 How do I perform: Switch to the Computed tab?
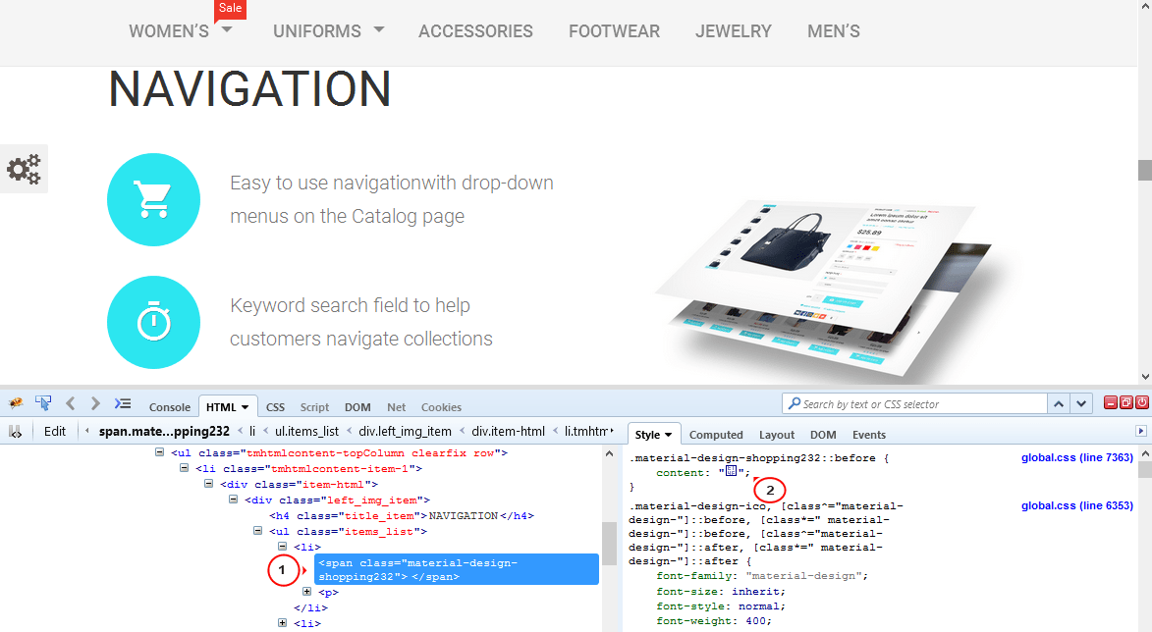(x=716, y=434)
